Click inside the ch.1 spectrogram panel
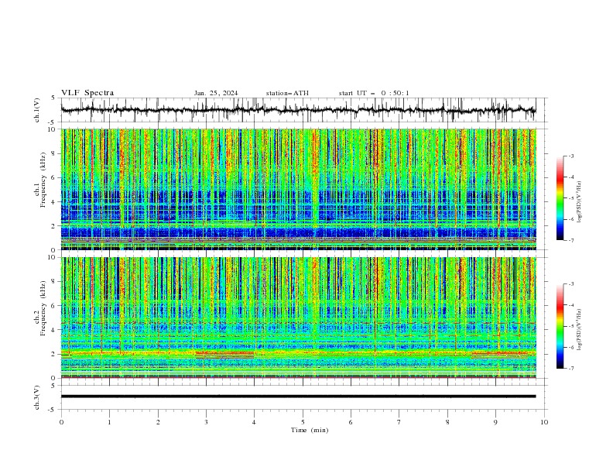This screenshot has height=474, width=613. click(x=298, y=189)
